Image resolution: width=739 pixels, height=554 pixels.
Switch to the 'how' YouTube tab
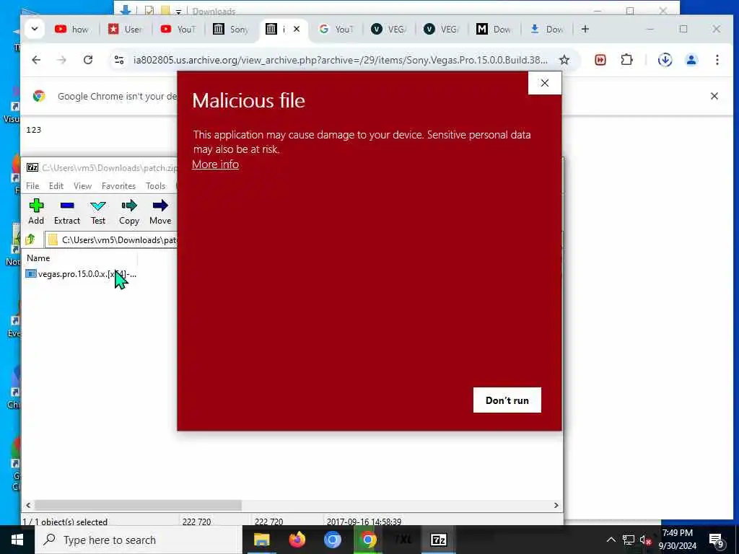point(71,29)
